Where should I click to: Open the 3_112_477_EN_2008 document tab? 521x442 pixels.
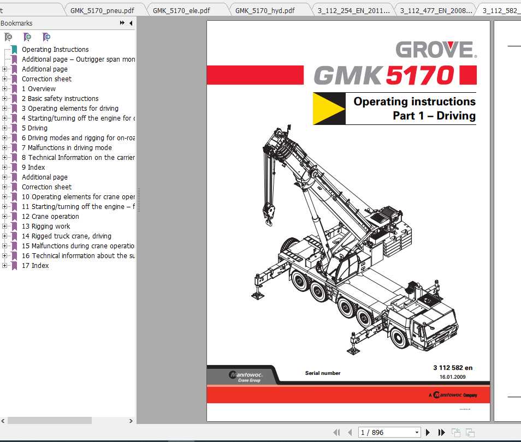point(436,10)
